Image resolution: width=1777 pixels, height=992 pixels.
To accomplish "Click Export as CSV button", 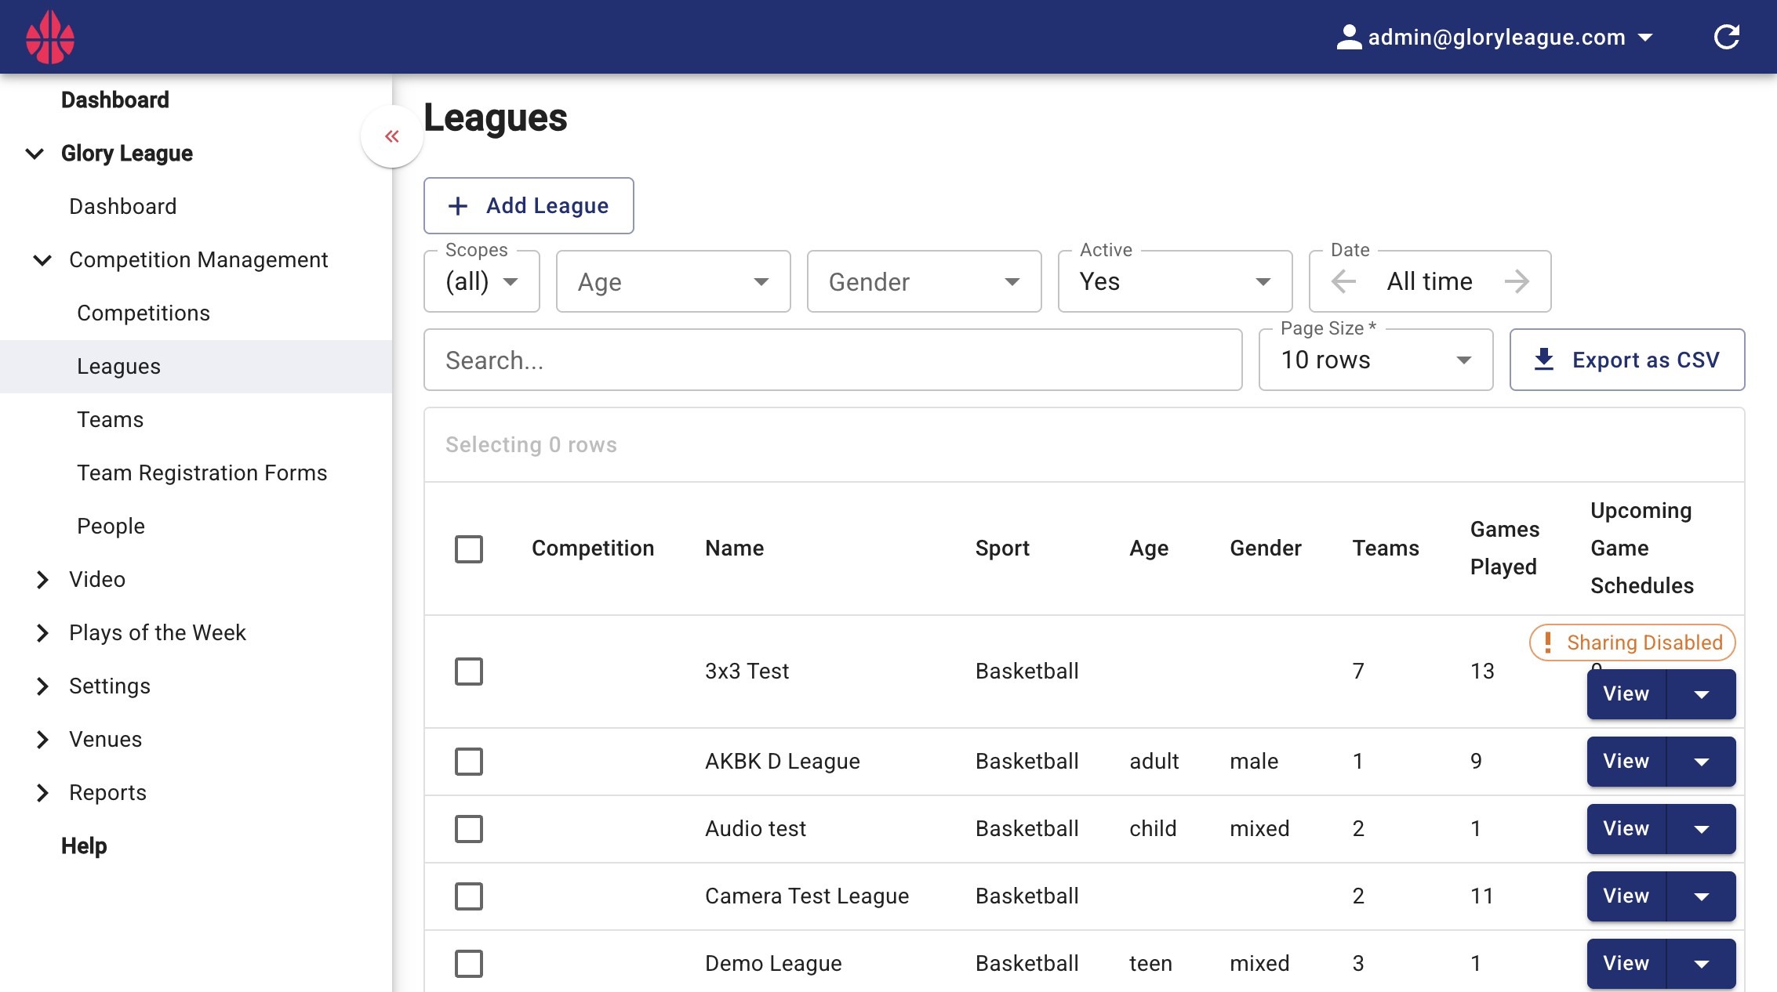I will pos(1627,360).
